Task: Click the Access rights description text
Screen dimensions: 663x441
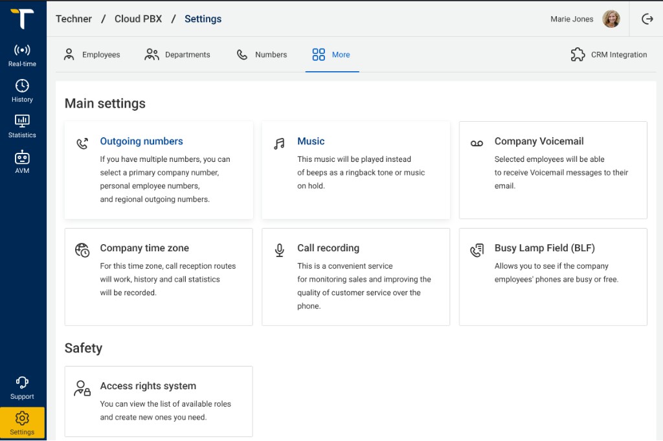Action: [x=165, y=411]
